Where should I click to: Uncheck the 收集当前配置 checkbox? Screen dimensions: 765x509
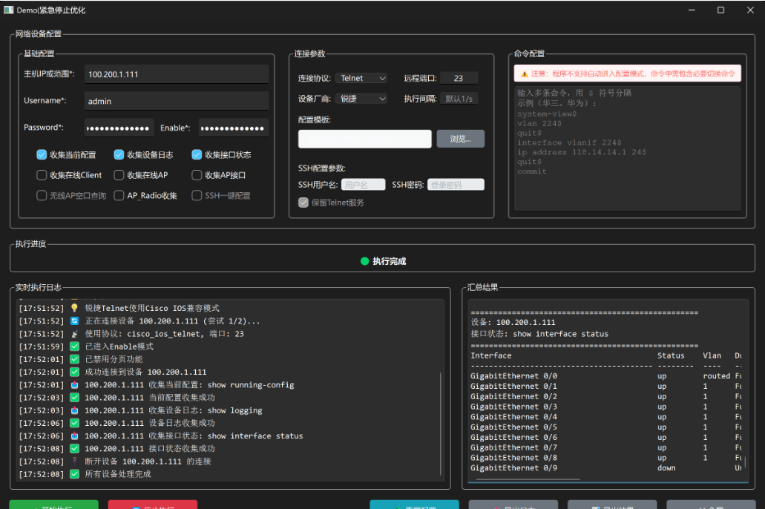coord(42,155)
